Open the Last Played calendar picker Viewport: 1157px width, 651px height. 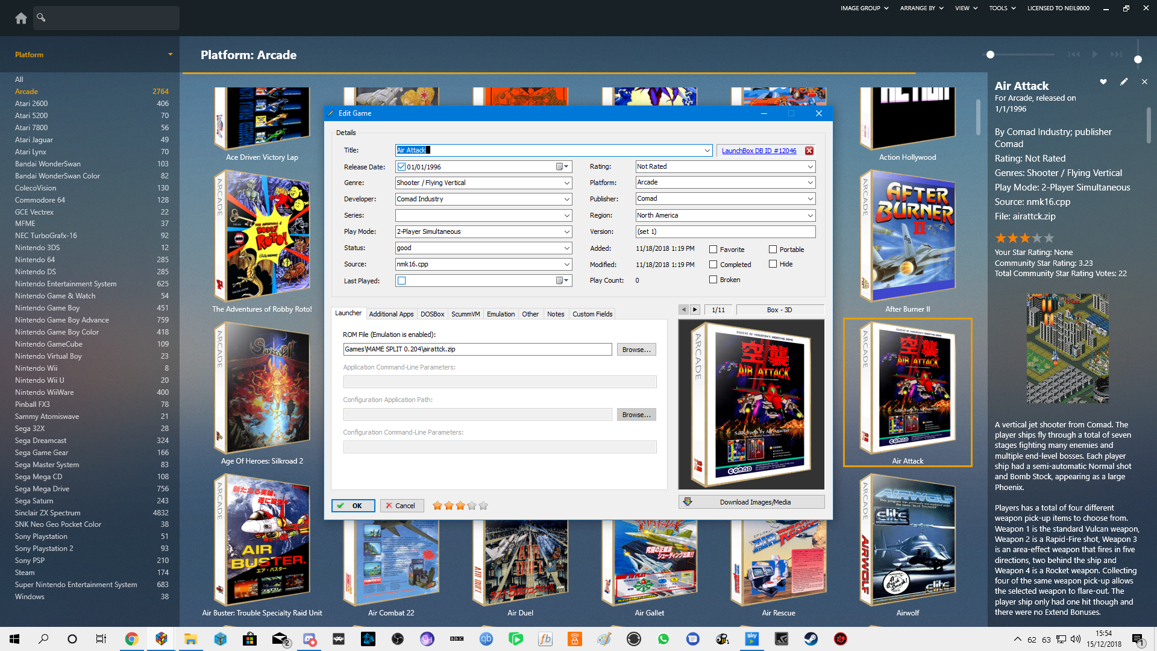562,280
